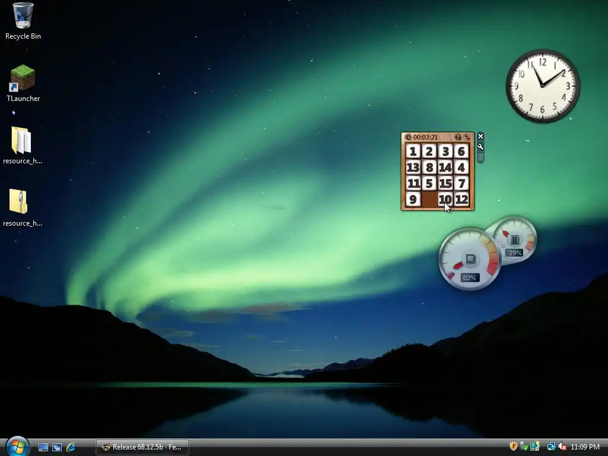Slide puzzle tile 5 into gap
This screenshot has height=456, width=608.
[429, 183]
